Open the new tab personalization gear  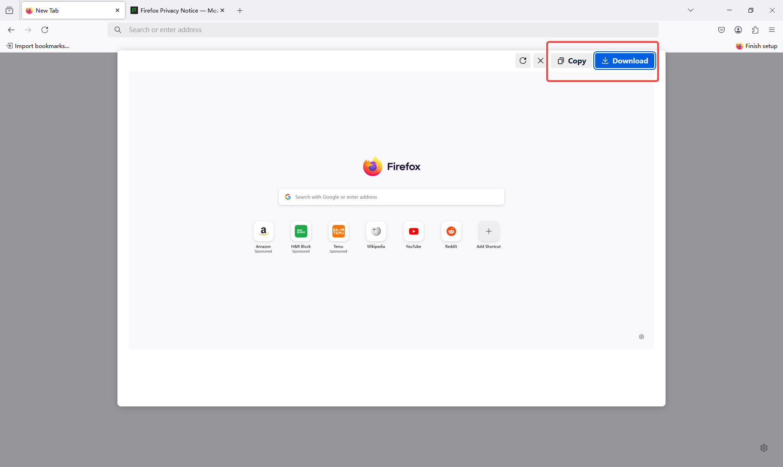[x=641, y=337]
